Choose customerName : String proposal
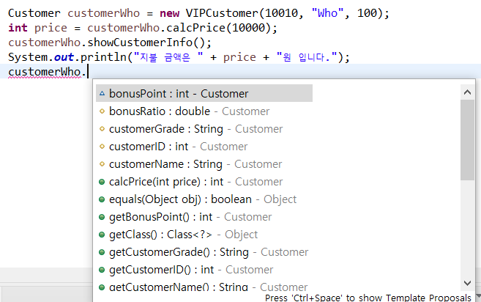The image size is (481, 302). [195, 164]
